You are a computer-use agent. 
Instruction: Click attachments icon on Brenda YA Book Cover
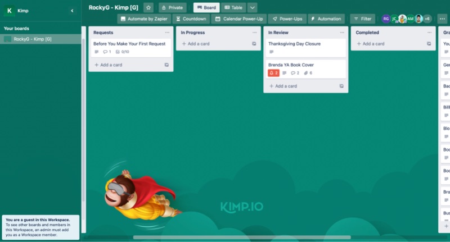click(308, 73)
